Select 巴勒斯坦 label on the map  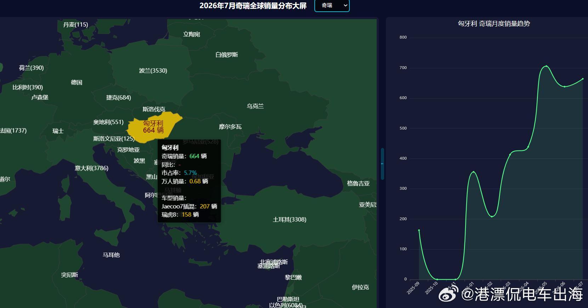288,300
